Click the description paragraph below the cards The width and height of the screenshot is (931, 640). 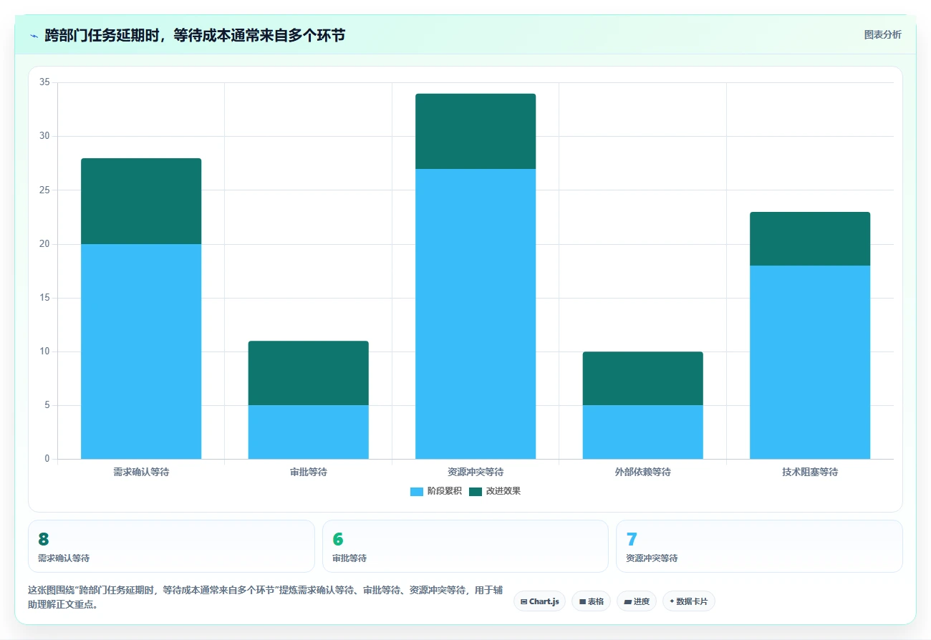[265, 597]
